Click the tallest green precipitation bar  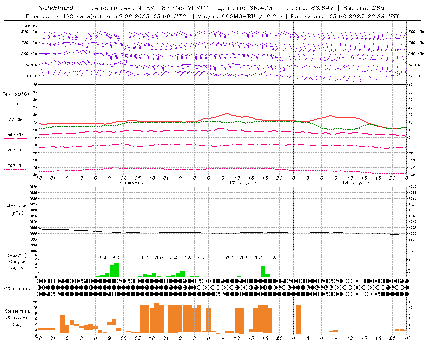click(x=116, y=270)
